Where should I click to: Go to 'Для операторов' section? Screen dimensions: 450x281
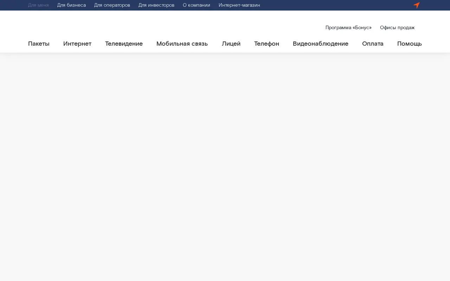tap(112, 5)
